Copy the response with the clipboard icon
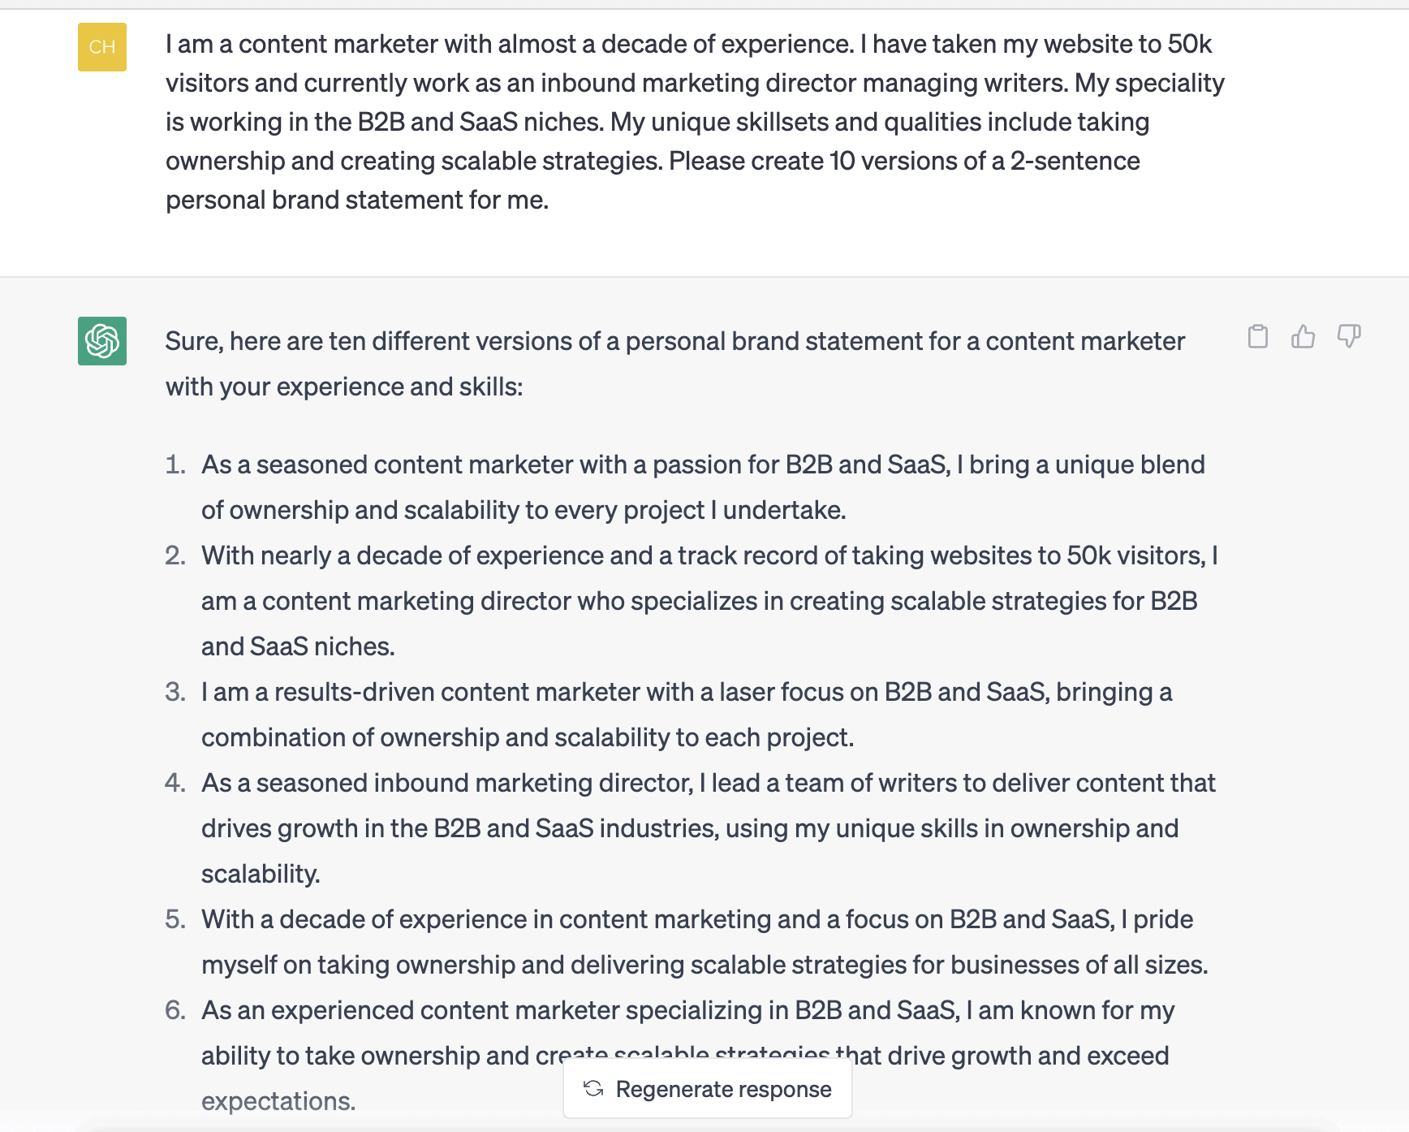Screen dimensions: 1409x1132 coord(1258,336)
